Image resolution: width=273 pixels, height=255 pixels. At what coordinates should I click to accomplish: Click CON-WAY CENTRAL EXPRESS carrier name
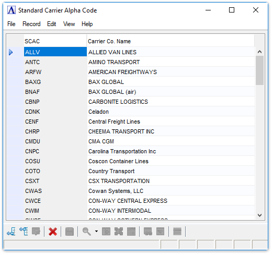click(x=128, y=201)
